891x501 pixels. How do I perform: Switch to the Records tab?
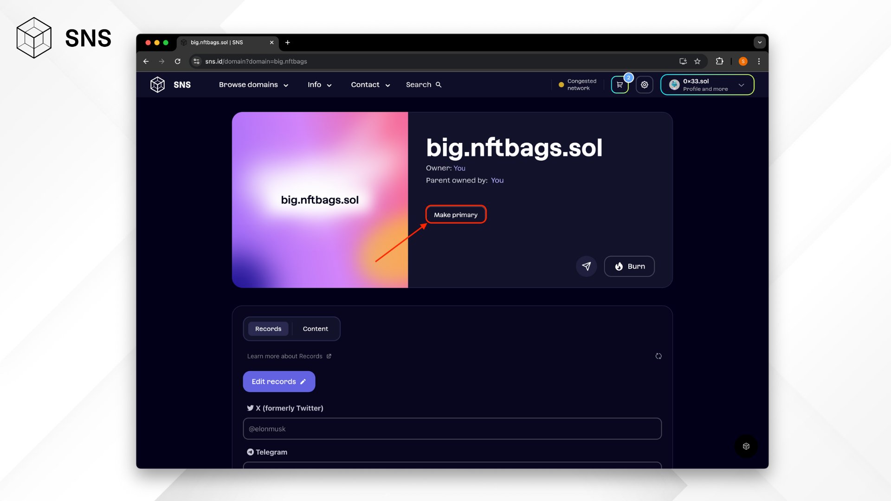tap(268, 329)
